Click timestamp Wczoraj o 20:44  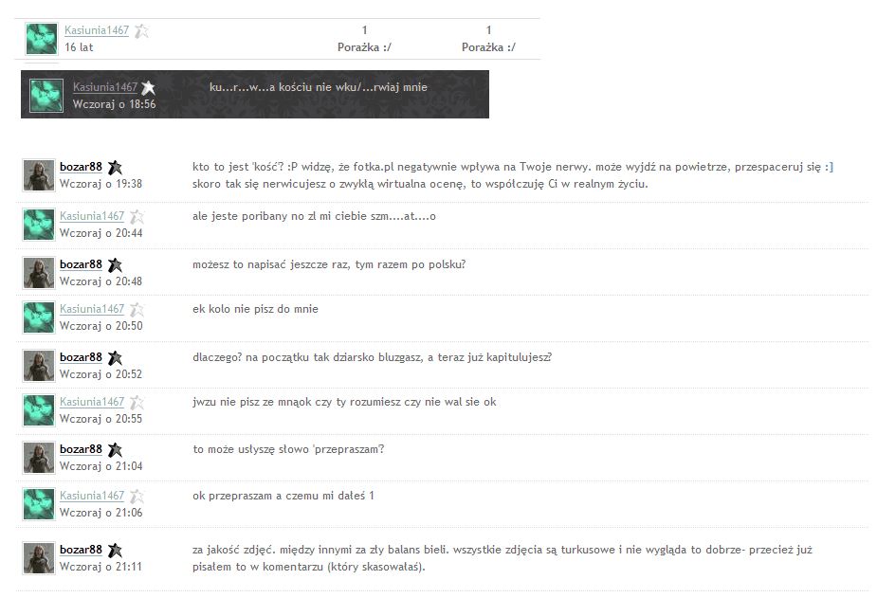pyautogui.click(x=100, y=233)
